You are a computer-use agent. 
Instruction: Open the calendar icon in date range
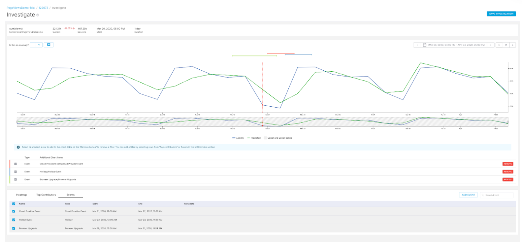pyautogui.click(x=425, y=45)
